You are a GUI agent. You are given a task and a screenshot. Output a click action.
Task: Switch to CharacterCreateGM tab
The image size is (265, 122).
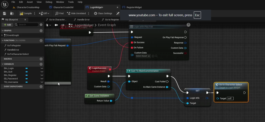pos(62,7)
